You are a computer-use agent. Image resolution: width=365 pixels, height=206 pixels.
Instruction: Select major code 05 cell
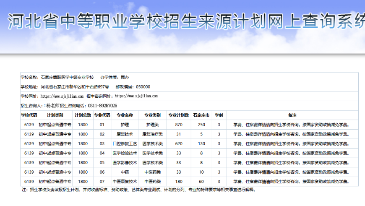(102, 163)
